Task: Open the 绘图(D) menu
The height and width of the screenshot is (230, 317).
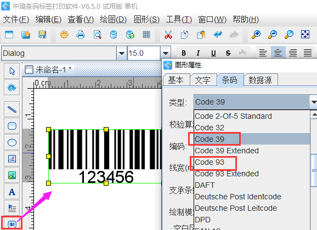Action: pyautogui.click(x=113, y=20)
